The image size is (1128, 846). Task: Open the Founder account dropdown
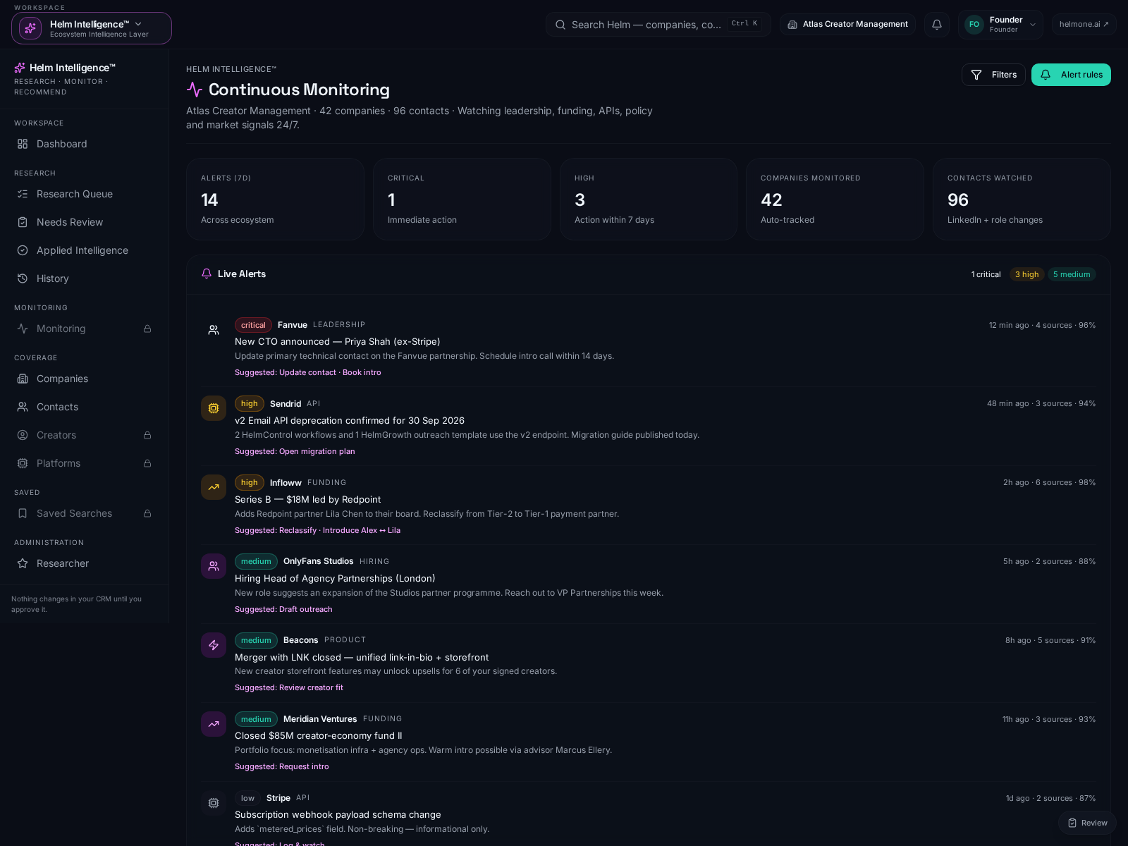coord(1000,25)
